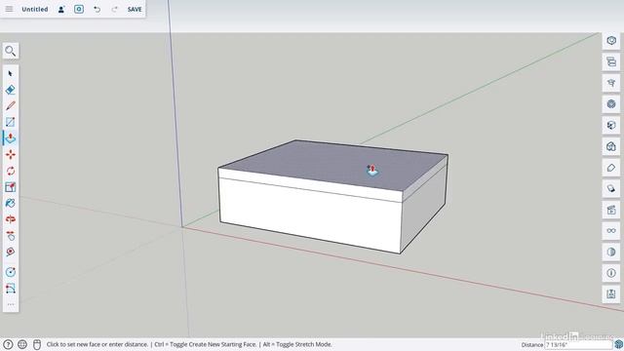
Task: Select the Pan hand tool
Action: [x=11, y=236]
